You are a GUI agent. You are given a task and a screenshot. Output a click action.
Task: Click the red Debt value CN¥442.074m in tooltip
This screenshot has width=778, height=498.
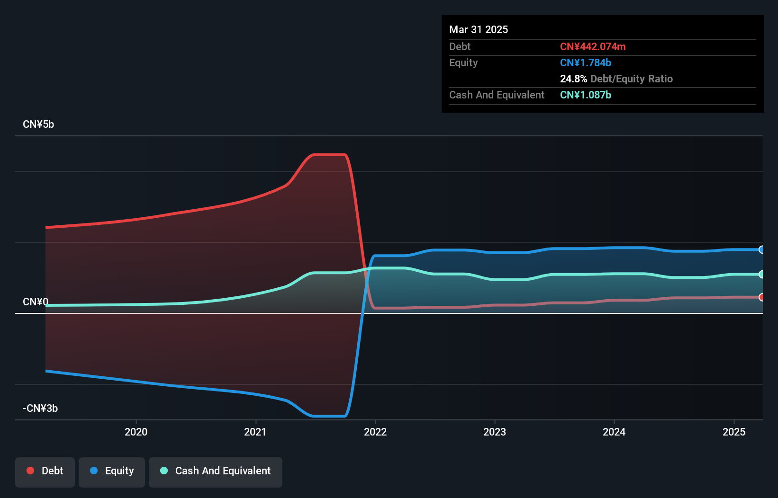pyautogui.click(x=593, y=46)
